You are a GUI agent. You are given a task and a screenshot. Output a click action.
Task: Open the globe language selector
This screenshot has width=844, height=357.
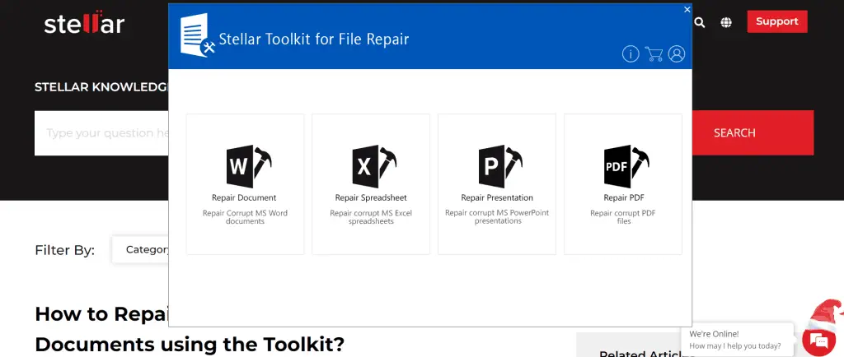coord(726,22)
